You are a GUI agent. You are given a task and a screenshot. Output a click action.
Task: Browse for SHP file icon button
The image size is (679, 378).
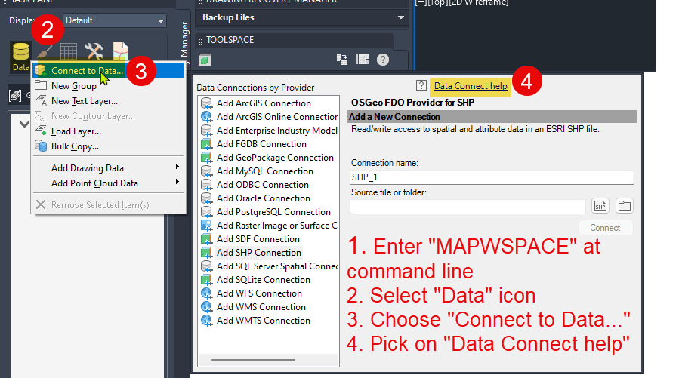point(600,206)
